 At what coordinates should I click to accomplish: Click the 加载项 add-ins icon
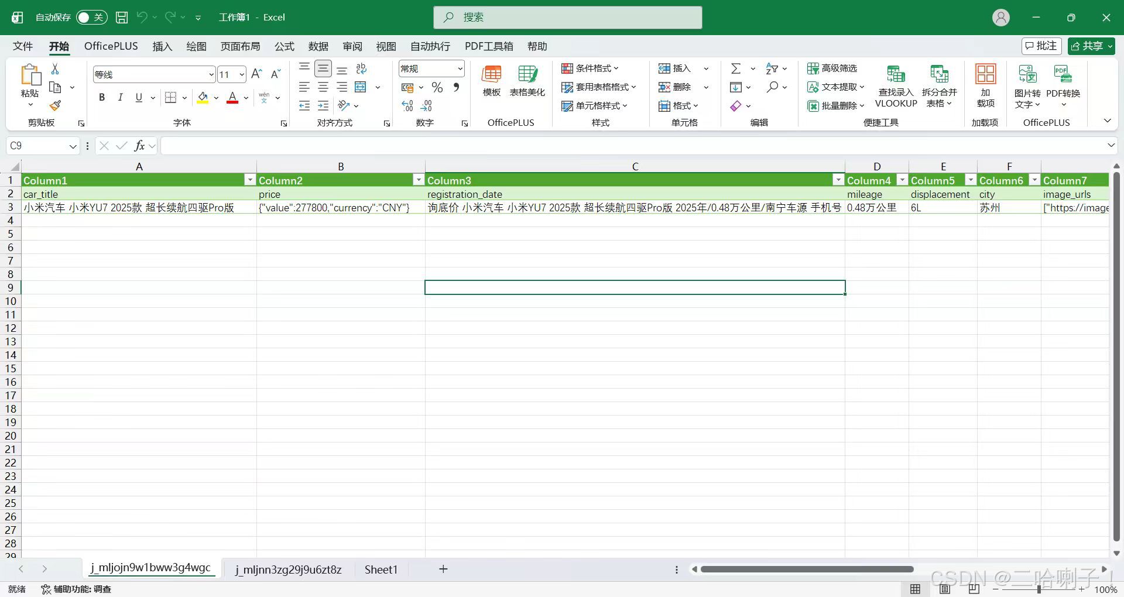click(986, 85)
